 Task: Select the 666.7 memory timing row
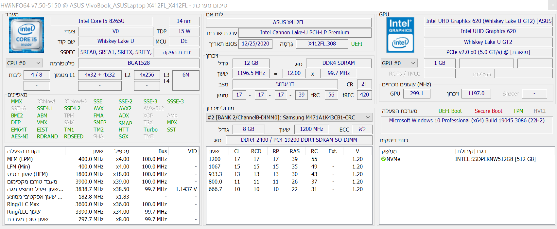(289, 189)
